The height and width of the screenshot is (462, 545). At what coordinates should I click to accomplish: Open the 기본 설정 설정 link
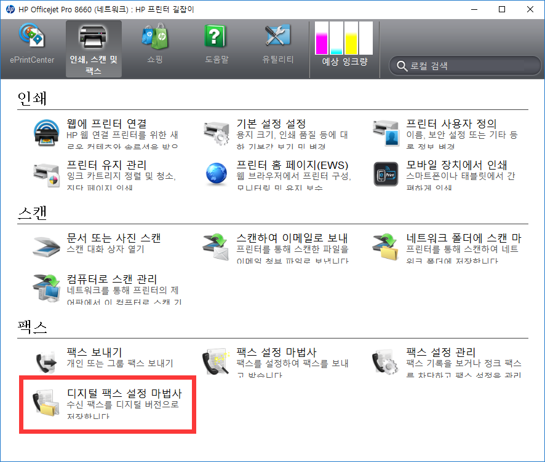point(271,123)
